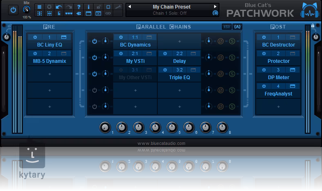Click the main plugin power bypass button
322x191 pixels.
(x=13, y=10)
